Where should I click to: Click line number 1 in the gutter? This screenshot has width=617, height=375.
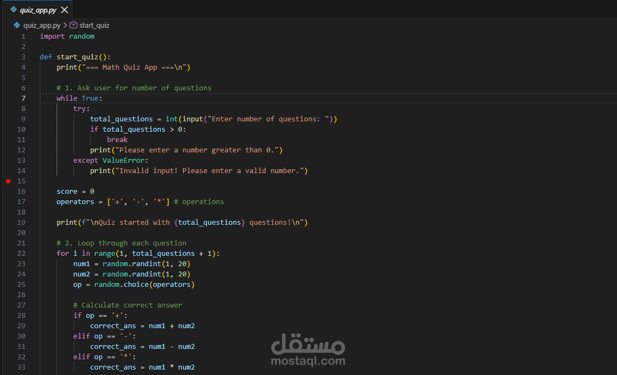[x=23, y=36]
